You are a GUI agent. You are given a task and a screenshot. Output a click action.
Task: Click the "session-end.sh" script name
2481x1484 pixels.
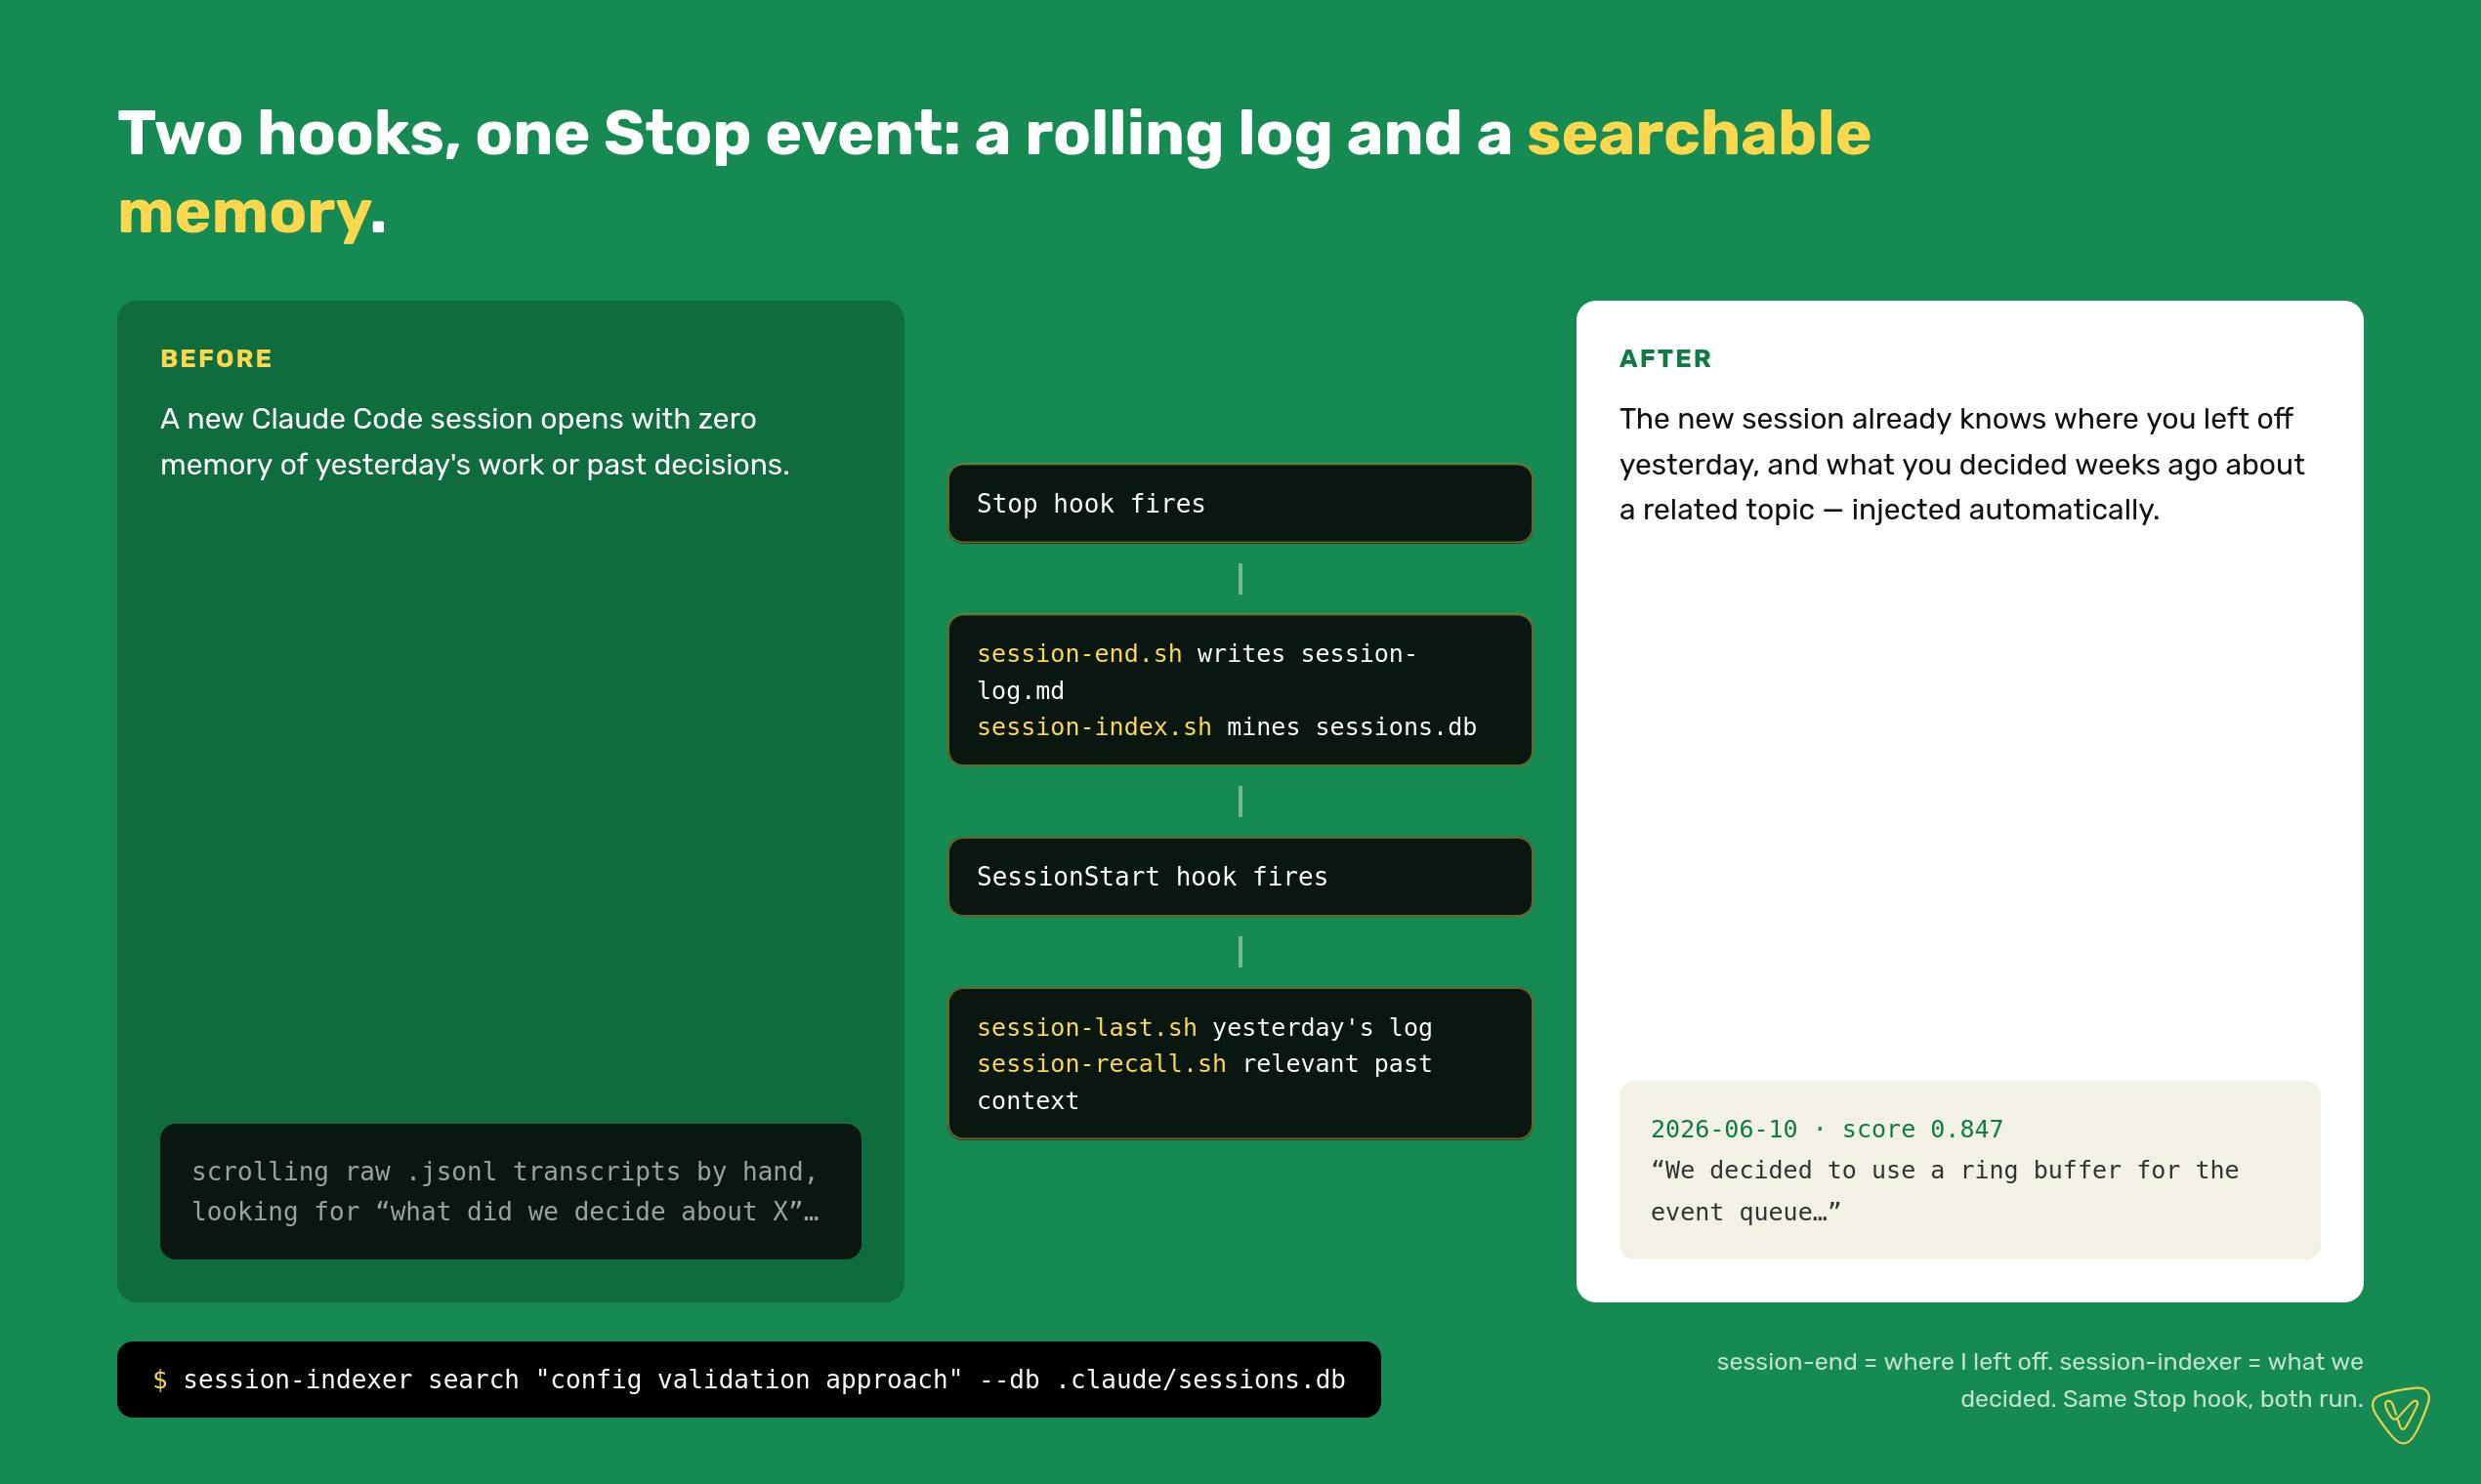[1079, 654]
